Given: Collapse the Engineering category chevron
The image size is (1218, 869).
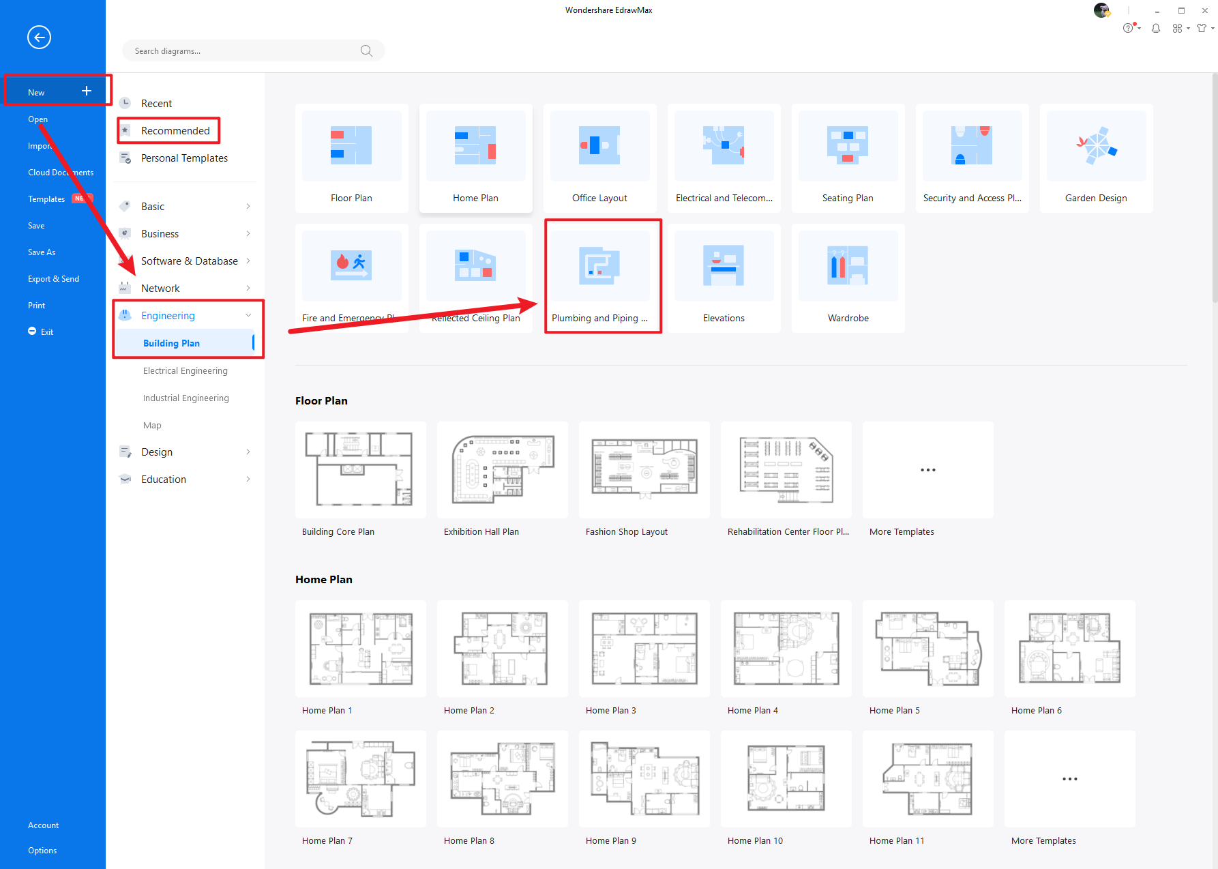Looking at the screenshot, I should 248,315.
